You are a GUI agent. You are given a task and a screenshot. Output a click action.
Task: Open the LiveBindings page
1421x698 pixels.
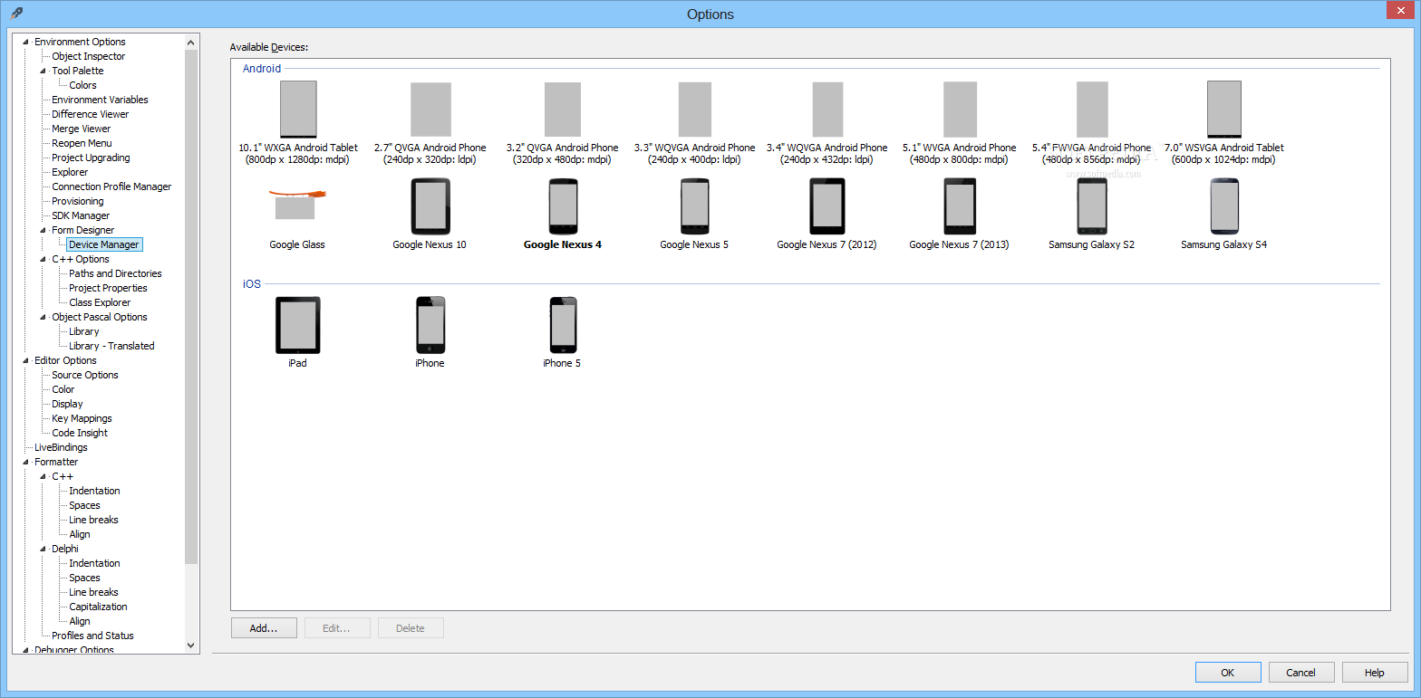point(61,447)
